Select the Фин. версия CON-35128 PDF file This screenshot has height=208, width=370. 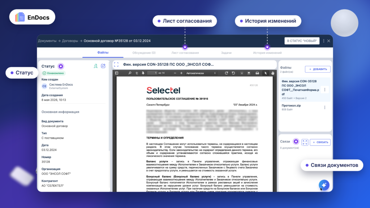305,90
